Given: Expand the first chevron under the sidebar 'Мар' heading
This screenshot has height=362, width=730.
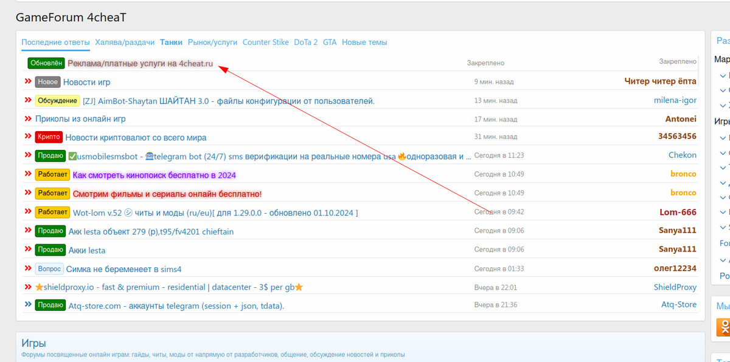Looking at the screenshot, I should point(723,76).
